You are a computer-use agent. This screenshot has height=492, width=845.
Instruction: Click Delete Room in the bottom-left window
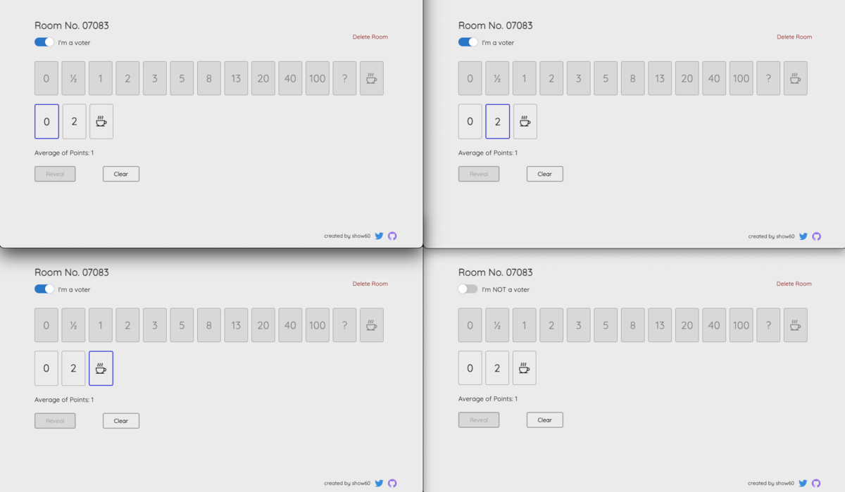[370, 284]
